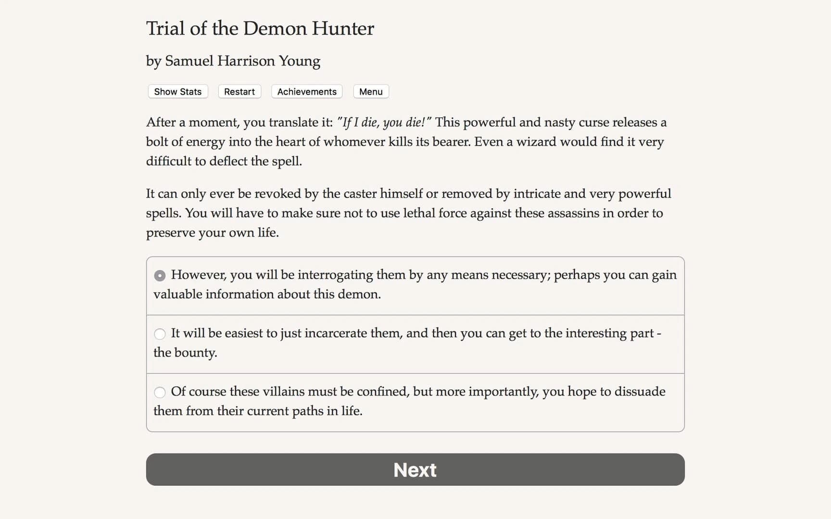The image size is (831, 519).
Task: Click the Trial of the Demon Hunter title
Action: click(260, 28)
